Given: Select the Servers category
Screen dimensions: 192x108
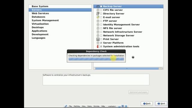Looking at the screenshot, I should tap(60, 10).
